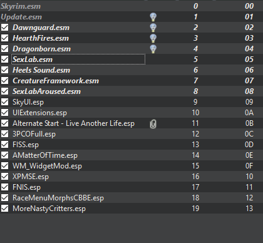Select the FISS.esp plugin name
This screenshot has width=263, height=243.
pos(26,145)
